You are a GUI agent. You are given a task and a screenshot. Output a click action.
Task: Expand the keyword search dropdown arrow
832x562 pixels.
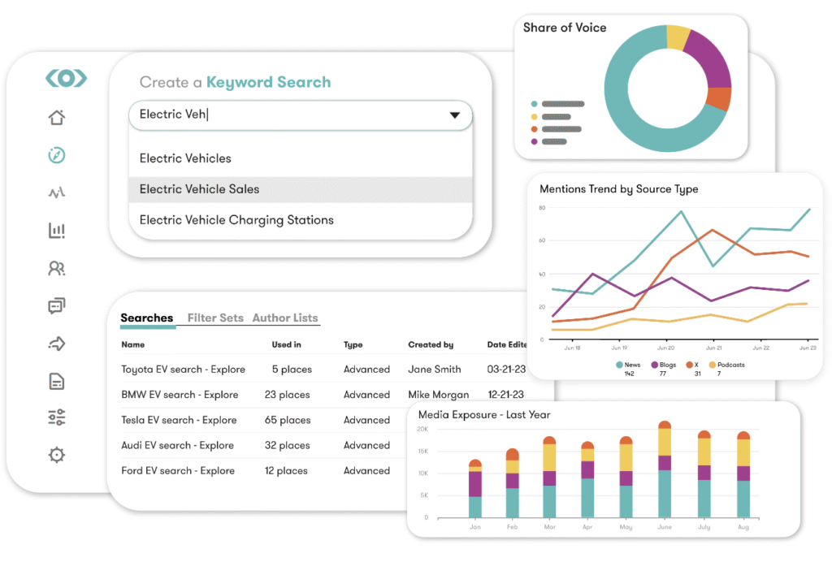point(455,115)
